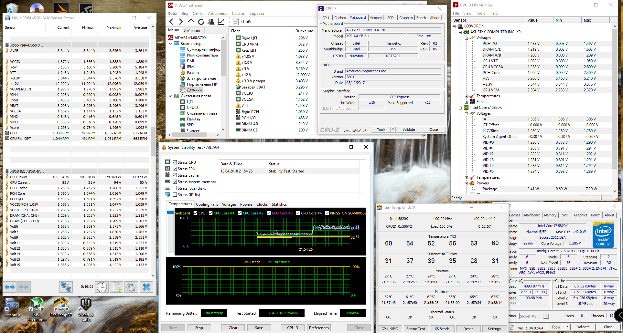Open View menu in HWMonitor

[467, 13]
